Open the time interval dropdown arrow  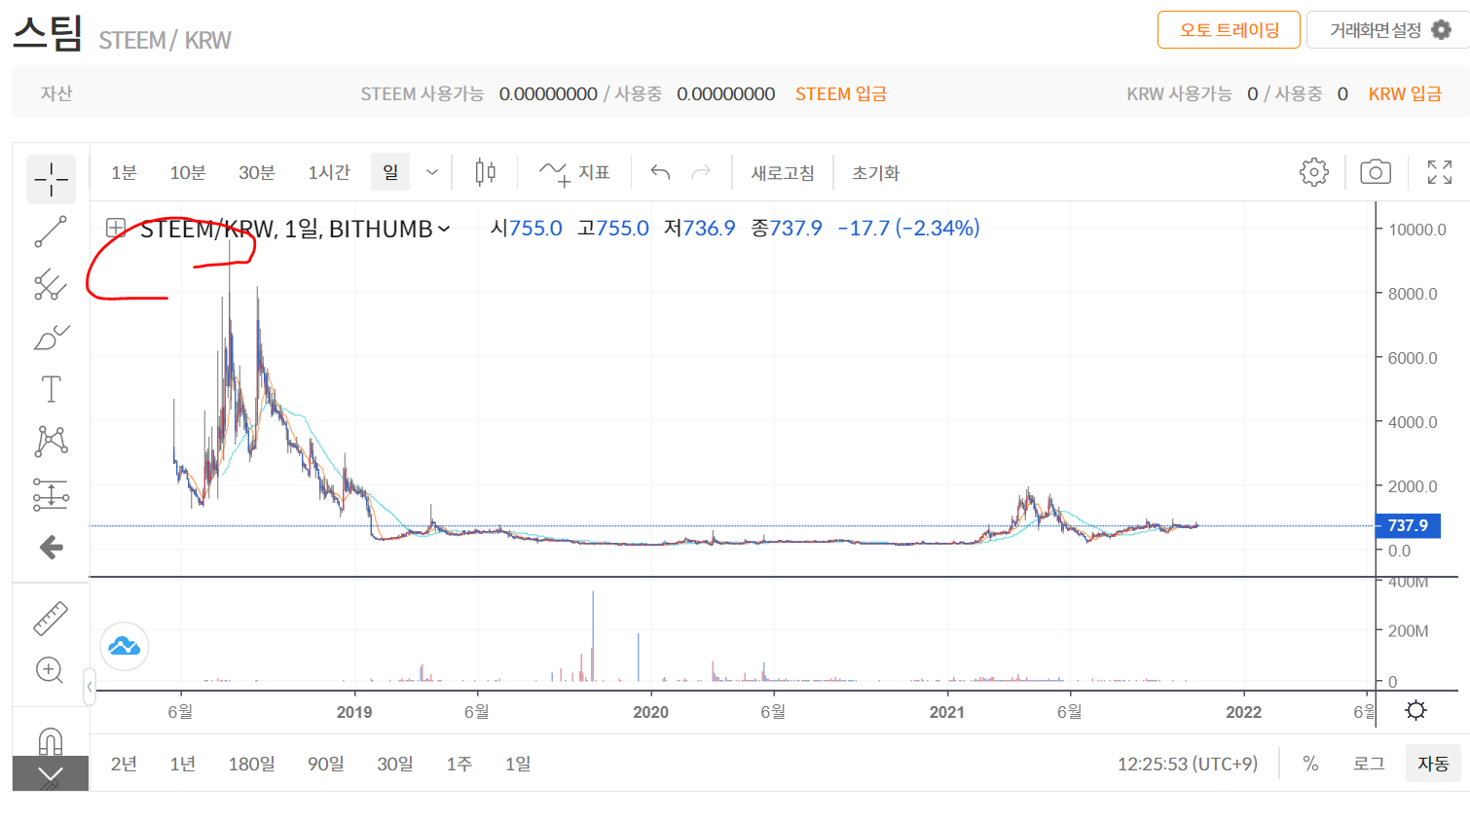(432, 173)
